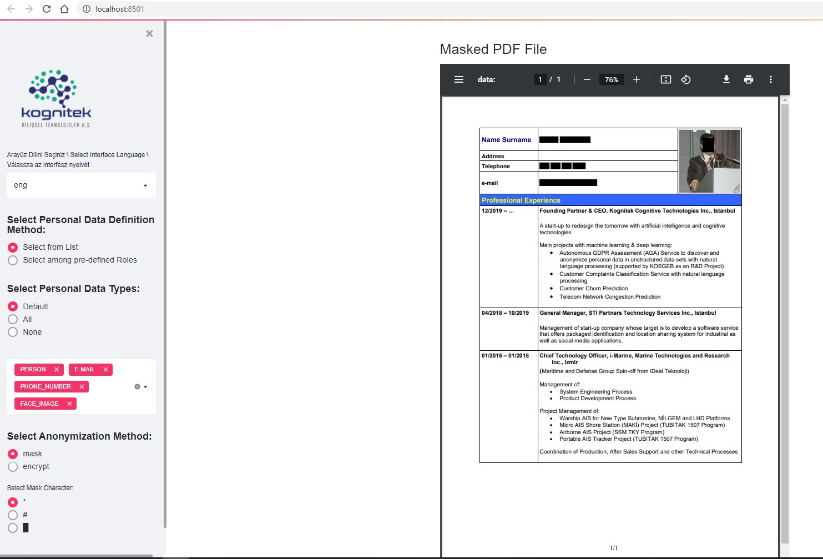Click the Name Surname label in CV
This screenshot has height=559, width=823.
coord(506,140)
